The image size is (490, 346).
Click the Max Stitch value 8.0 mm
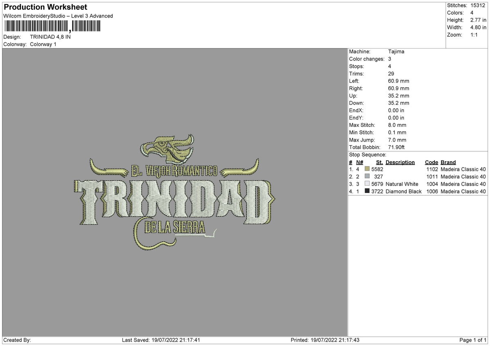click(397, 125)
